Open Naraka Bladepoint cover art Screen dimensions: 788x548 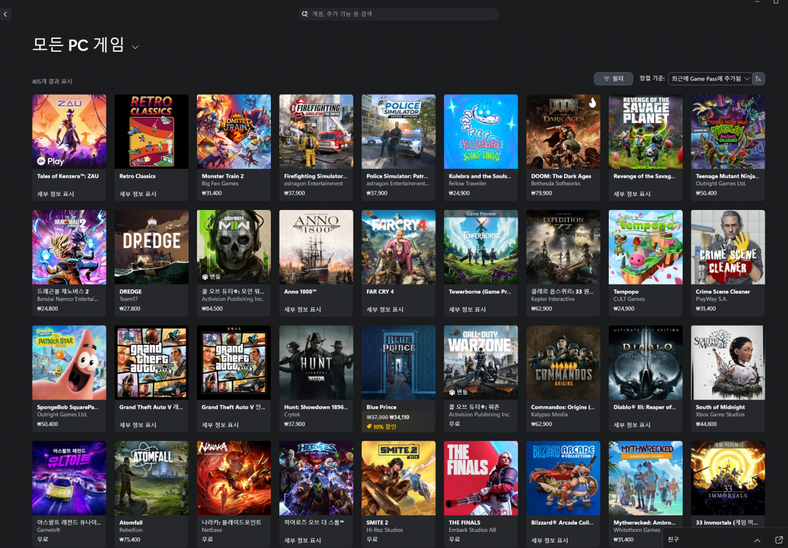234,478
